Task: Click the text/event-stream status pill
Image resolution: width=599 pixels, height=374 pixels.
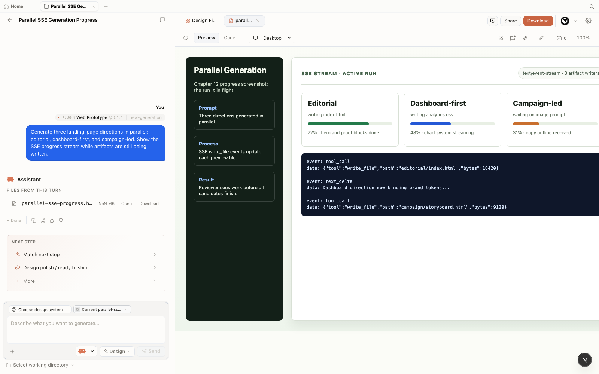Action: click(559, 73)
